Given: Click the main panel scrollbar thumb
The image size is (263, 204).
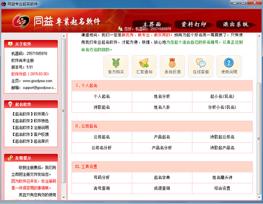Looking at the screenshot, I should point(259,139).
